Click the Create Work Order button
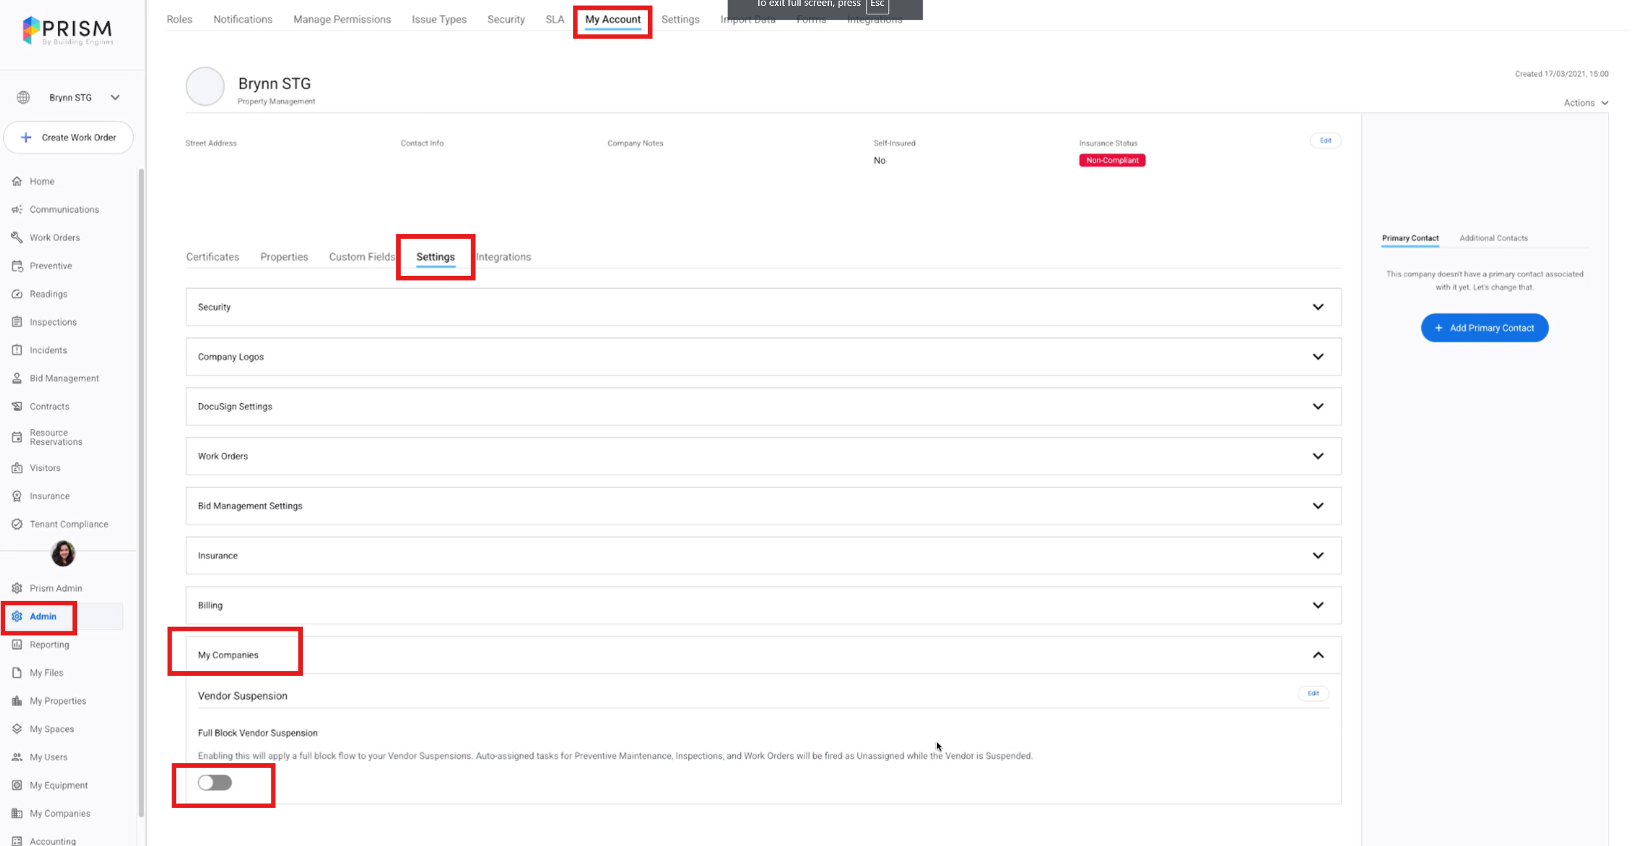The width and height of the screenshot is (1634, 846). coord(69,138)
